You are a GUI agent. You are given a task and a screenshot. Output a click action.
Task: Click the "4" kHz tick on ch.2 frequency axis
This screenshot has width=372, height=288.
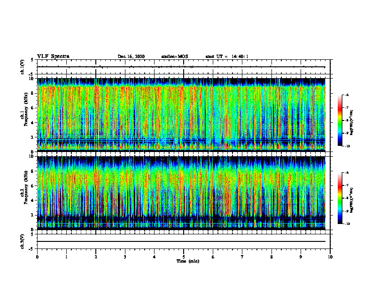[32, 200]
